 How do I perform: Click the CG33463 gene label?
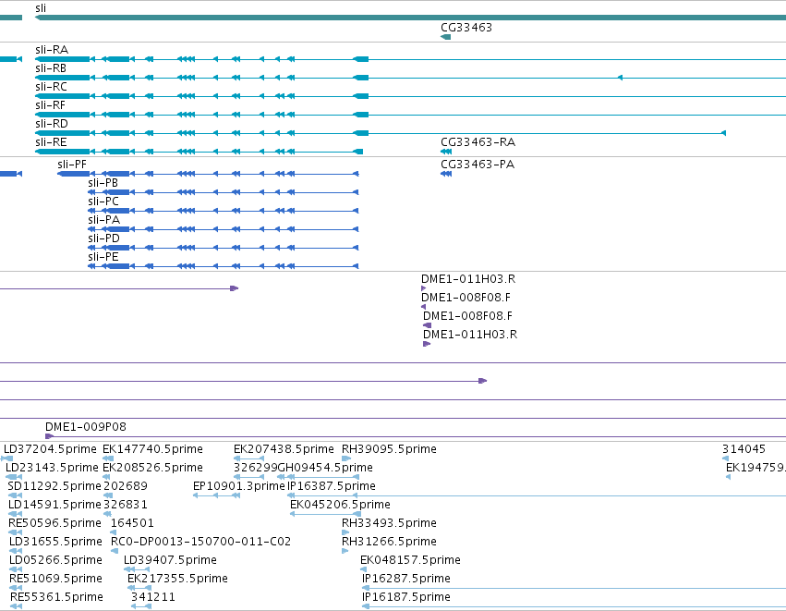pos(466,28)
